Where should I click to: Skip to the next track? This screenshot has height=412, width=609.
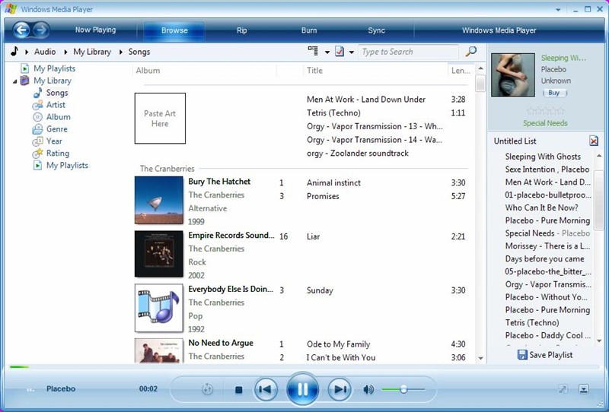tap(340, 390)
